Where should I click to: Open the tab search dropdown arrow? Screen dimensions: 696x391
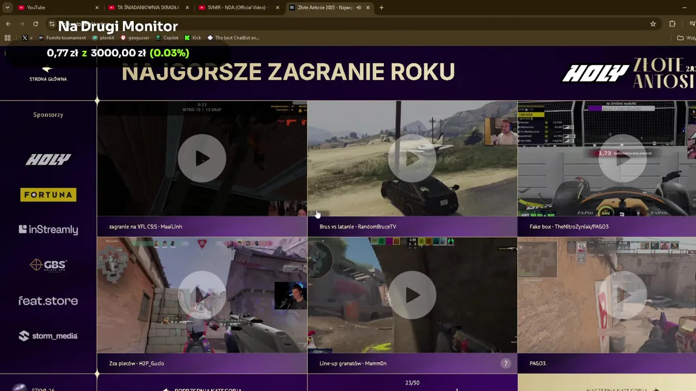click(7, 8)
